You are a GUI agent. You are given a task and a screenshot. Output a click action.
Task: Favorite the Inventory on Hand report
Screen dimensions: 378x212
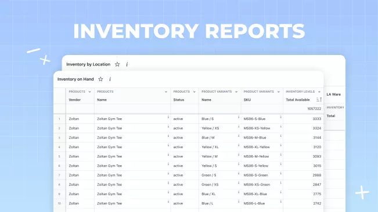click(100, 79)
